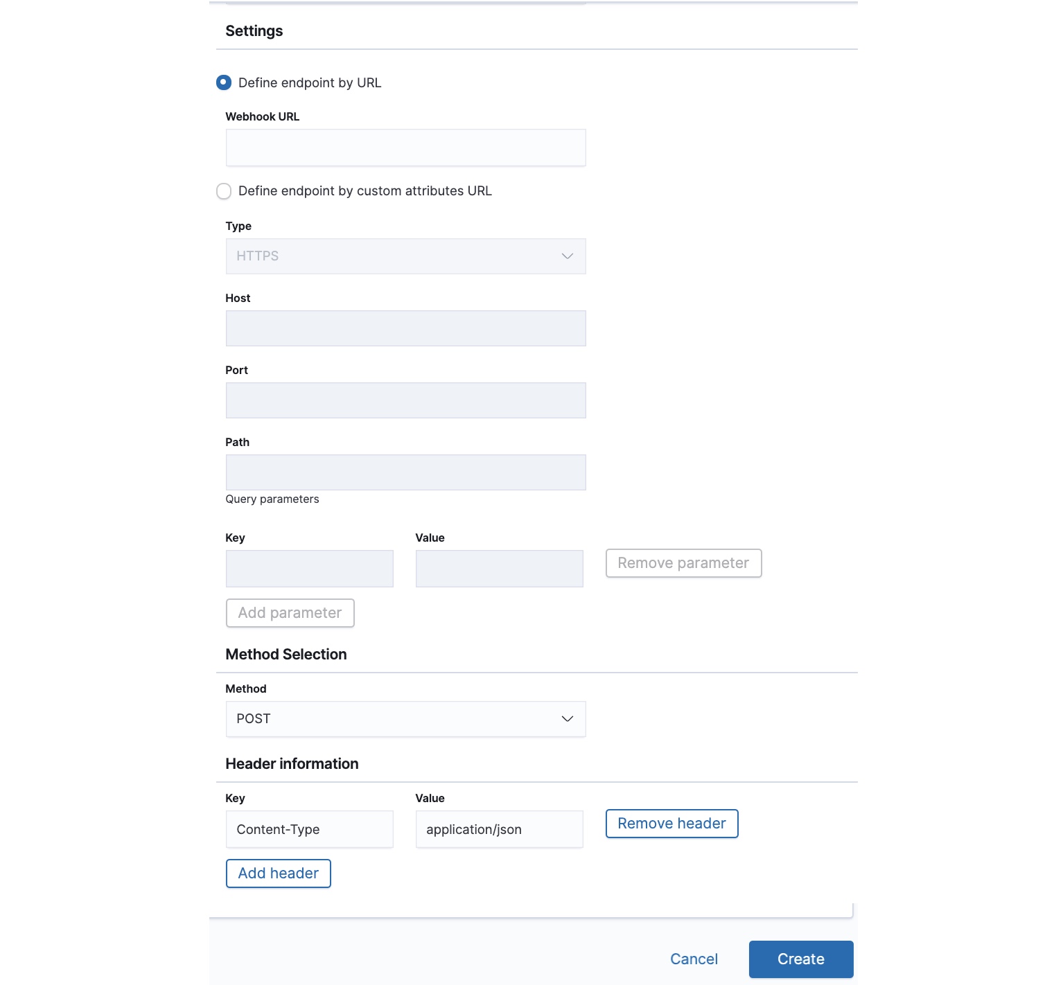Click the Create button
The image size is (1063, 985).
coord(801,959)
